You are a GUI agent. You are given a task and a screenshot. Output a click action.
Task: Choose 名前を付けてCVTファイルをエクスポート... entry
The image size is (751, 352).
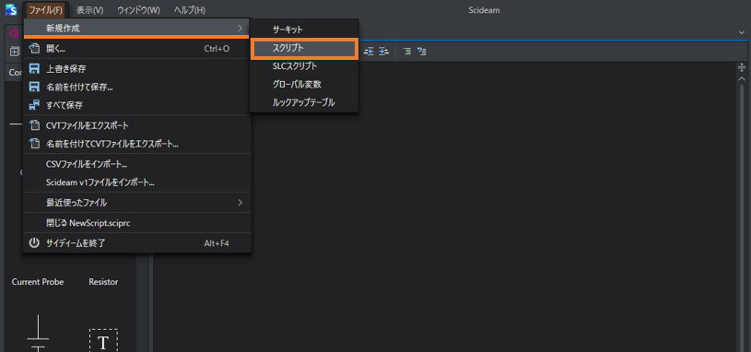[137, 143]
